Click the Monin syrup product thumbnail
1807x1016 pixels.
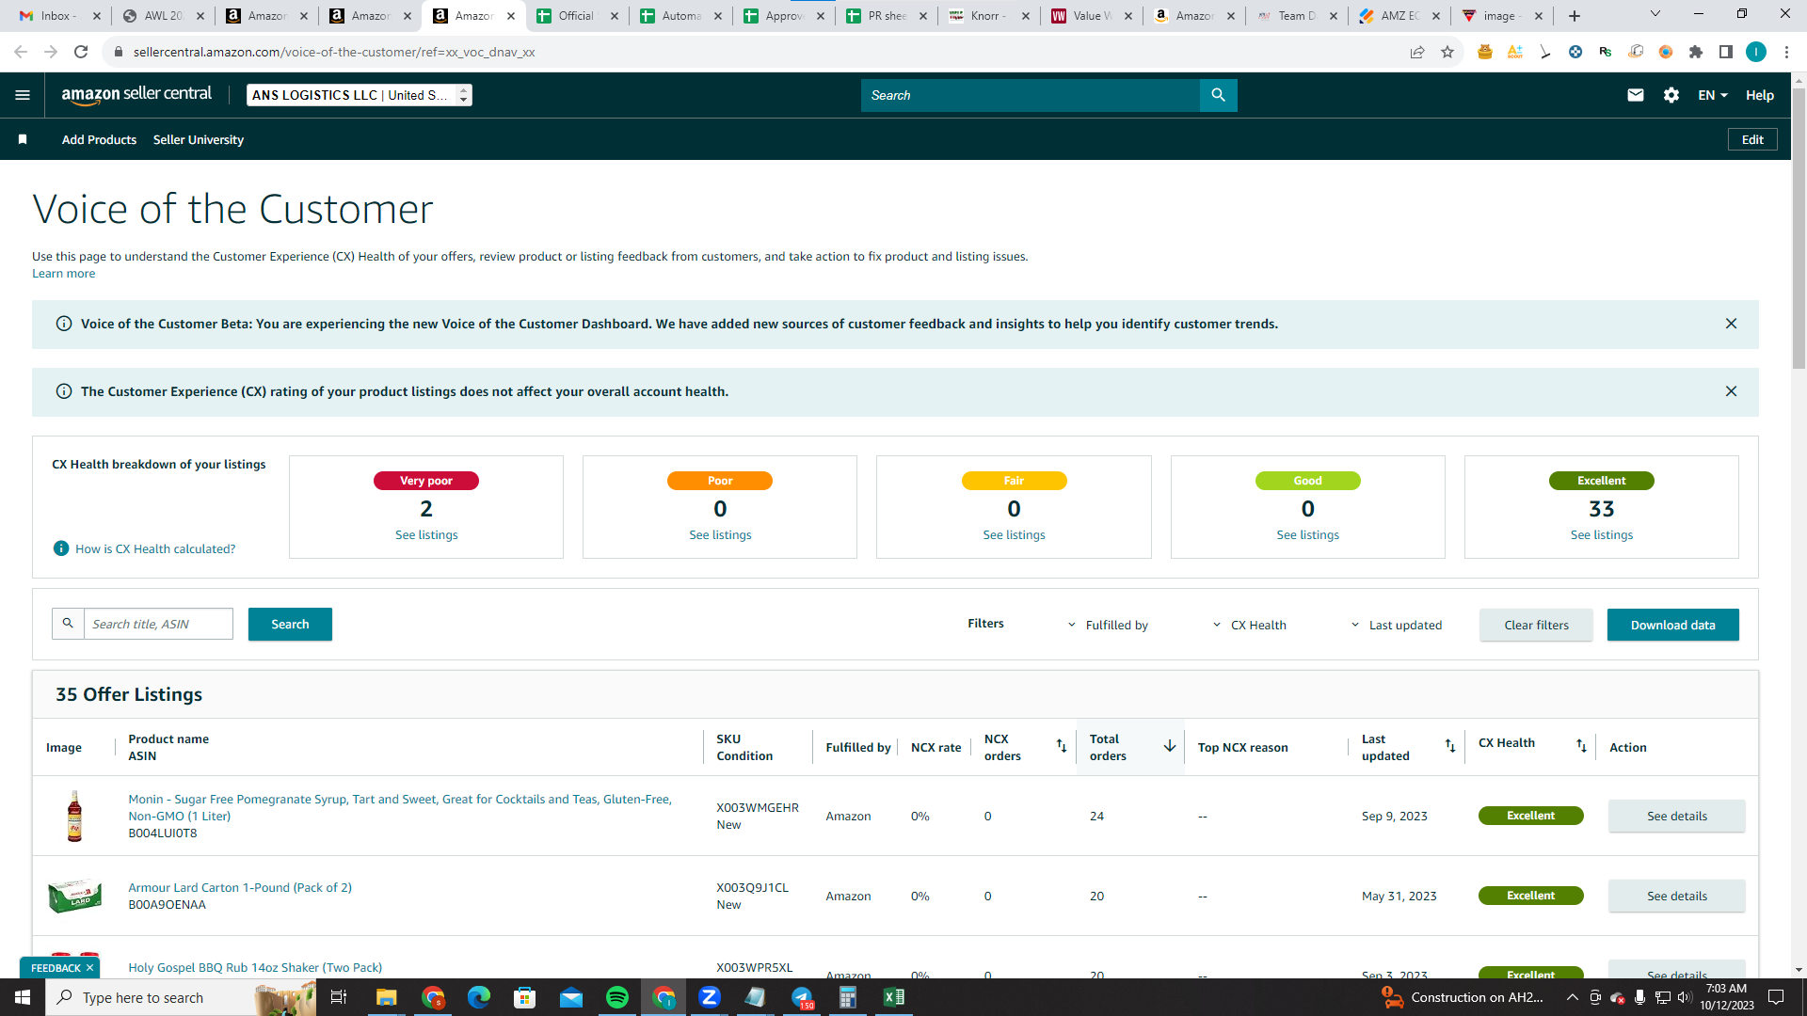point(74,816)
